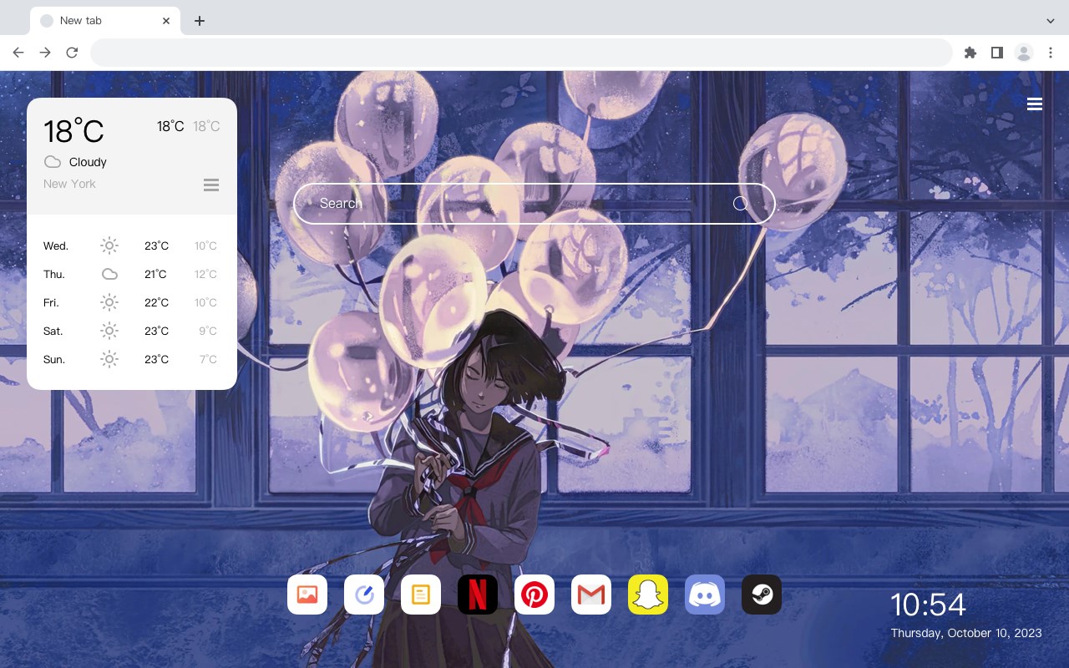Click the 10:54 clock display

tap(928, 605)
